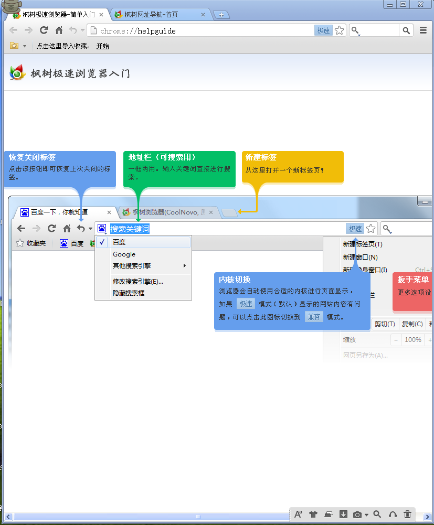Open font size A tool in bottom bar

click(298, 515)
